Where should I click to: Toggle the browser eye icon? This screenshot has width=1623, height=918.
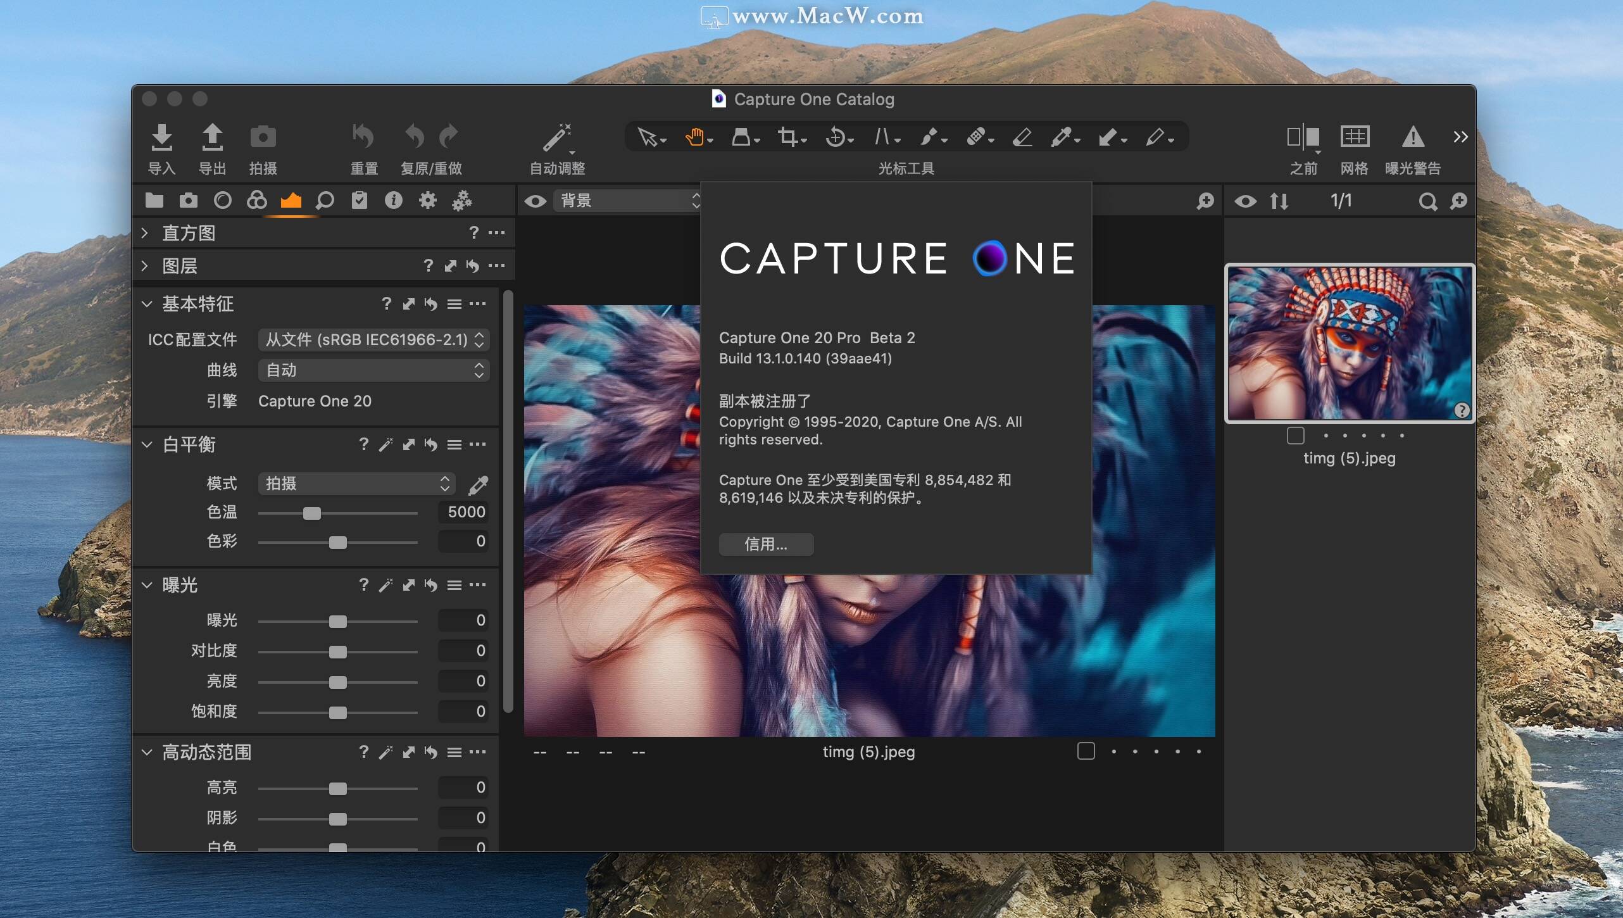point(1245,201)
